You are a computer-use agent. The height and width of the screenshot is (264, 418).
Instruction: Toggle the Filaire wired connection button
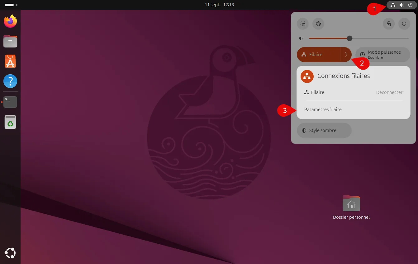pos(318,55)
